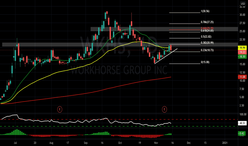Viewport: 248px width, 146px height.
Task: Open the November earnings E marker
Action: coord(164,109)
